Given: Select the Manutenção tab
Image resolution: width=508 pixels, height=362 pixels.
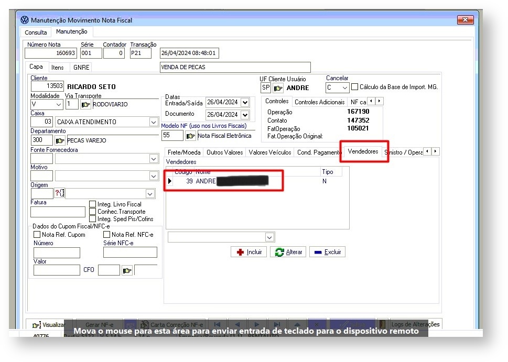Looking at the screenshot, I should point(72,31).
